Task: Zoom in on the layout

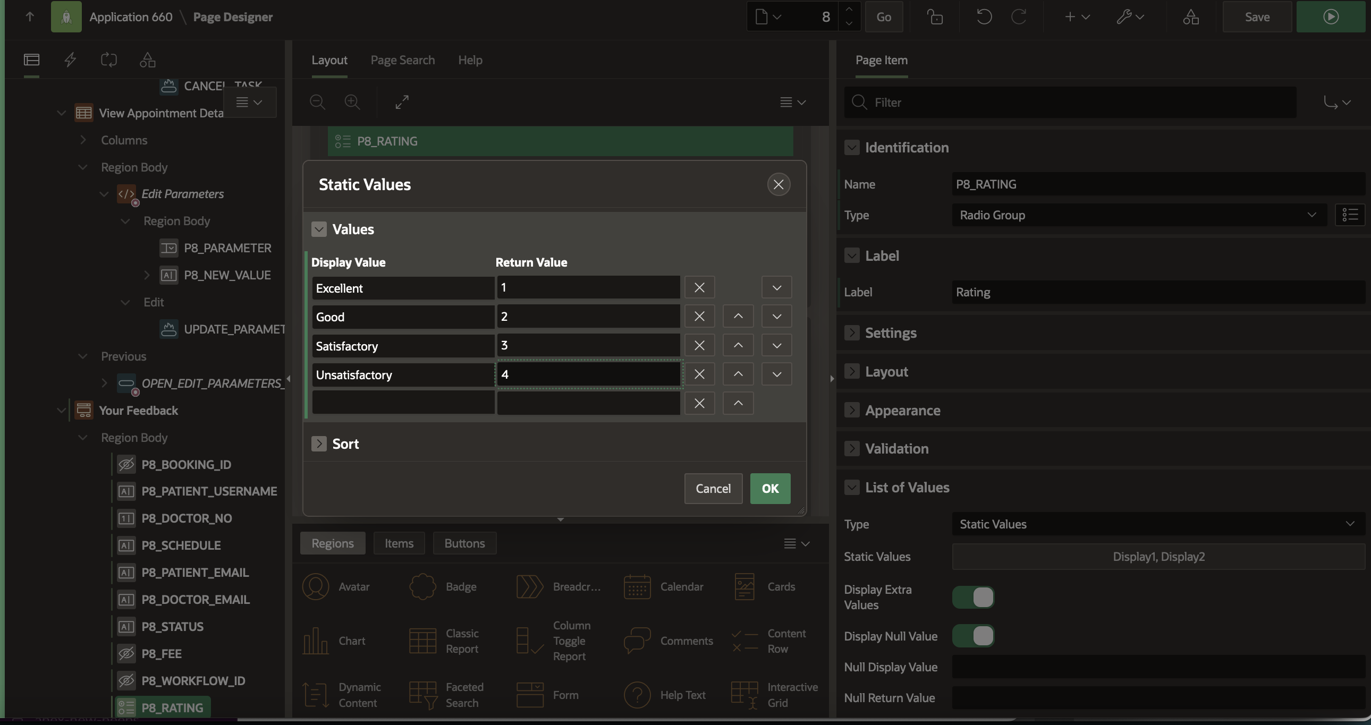Action: pyautogui.click(x=352, y=101)
